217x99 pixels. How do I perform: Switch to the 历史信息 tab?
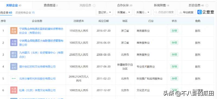(x=198, y=5)
